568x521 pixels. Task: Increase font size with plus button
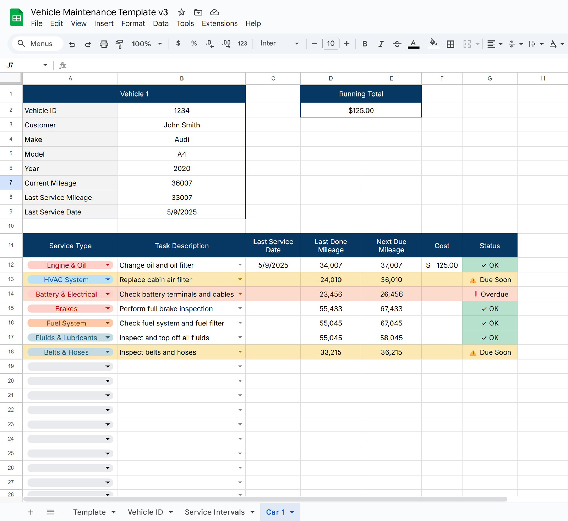347,44
